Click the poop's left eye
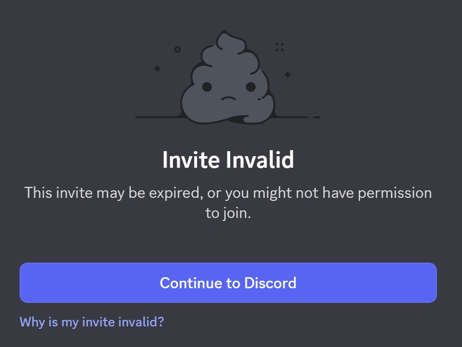 (207, 87)
